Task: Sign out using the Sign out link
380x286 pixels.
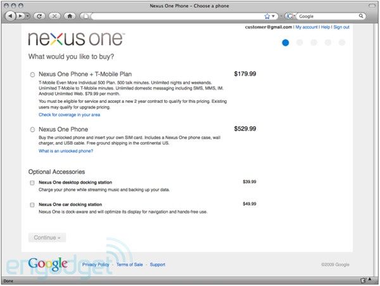Action: tap(341, 27)
